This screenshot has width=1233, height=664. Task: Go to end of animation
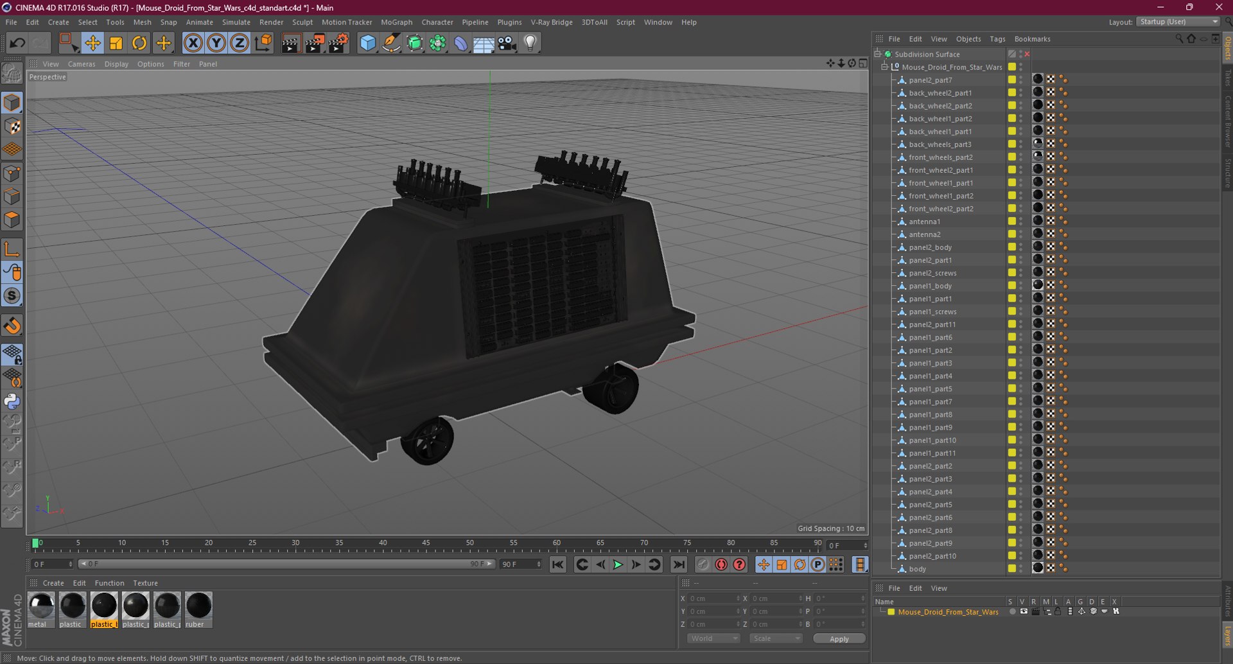point(679,564)
